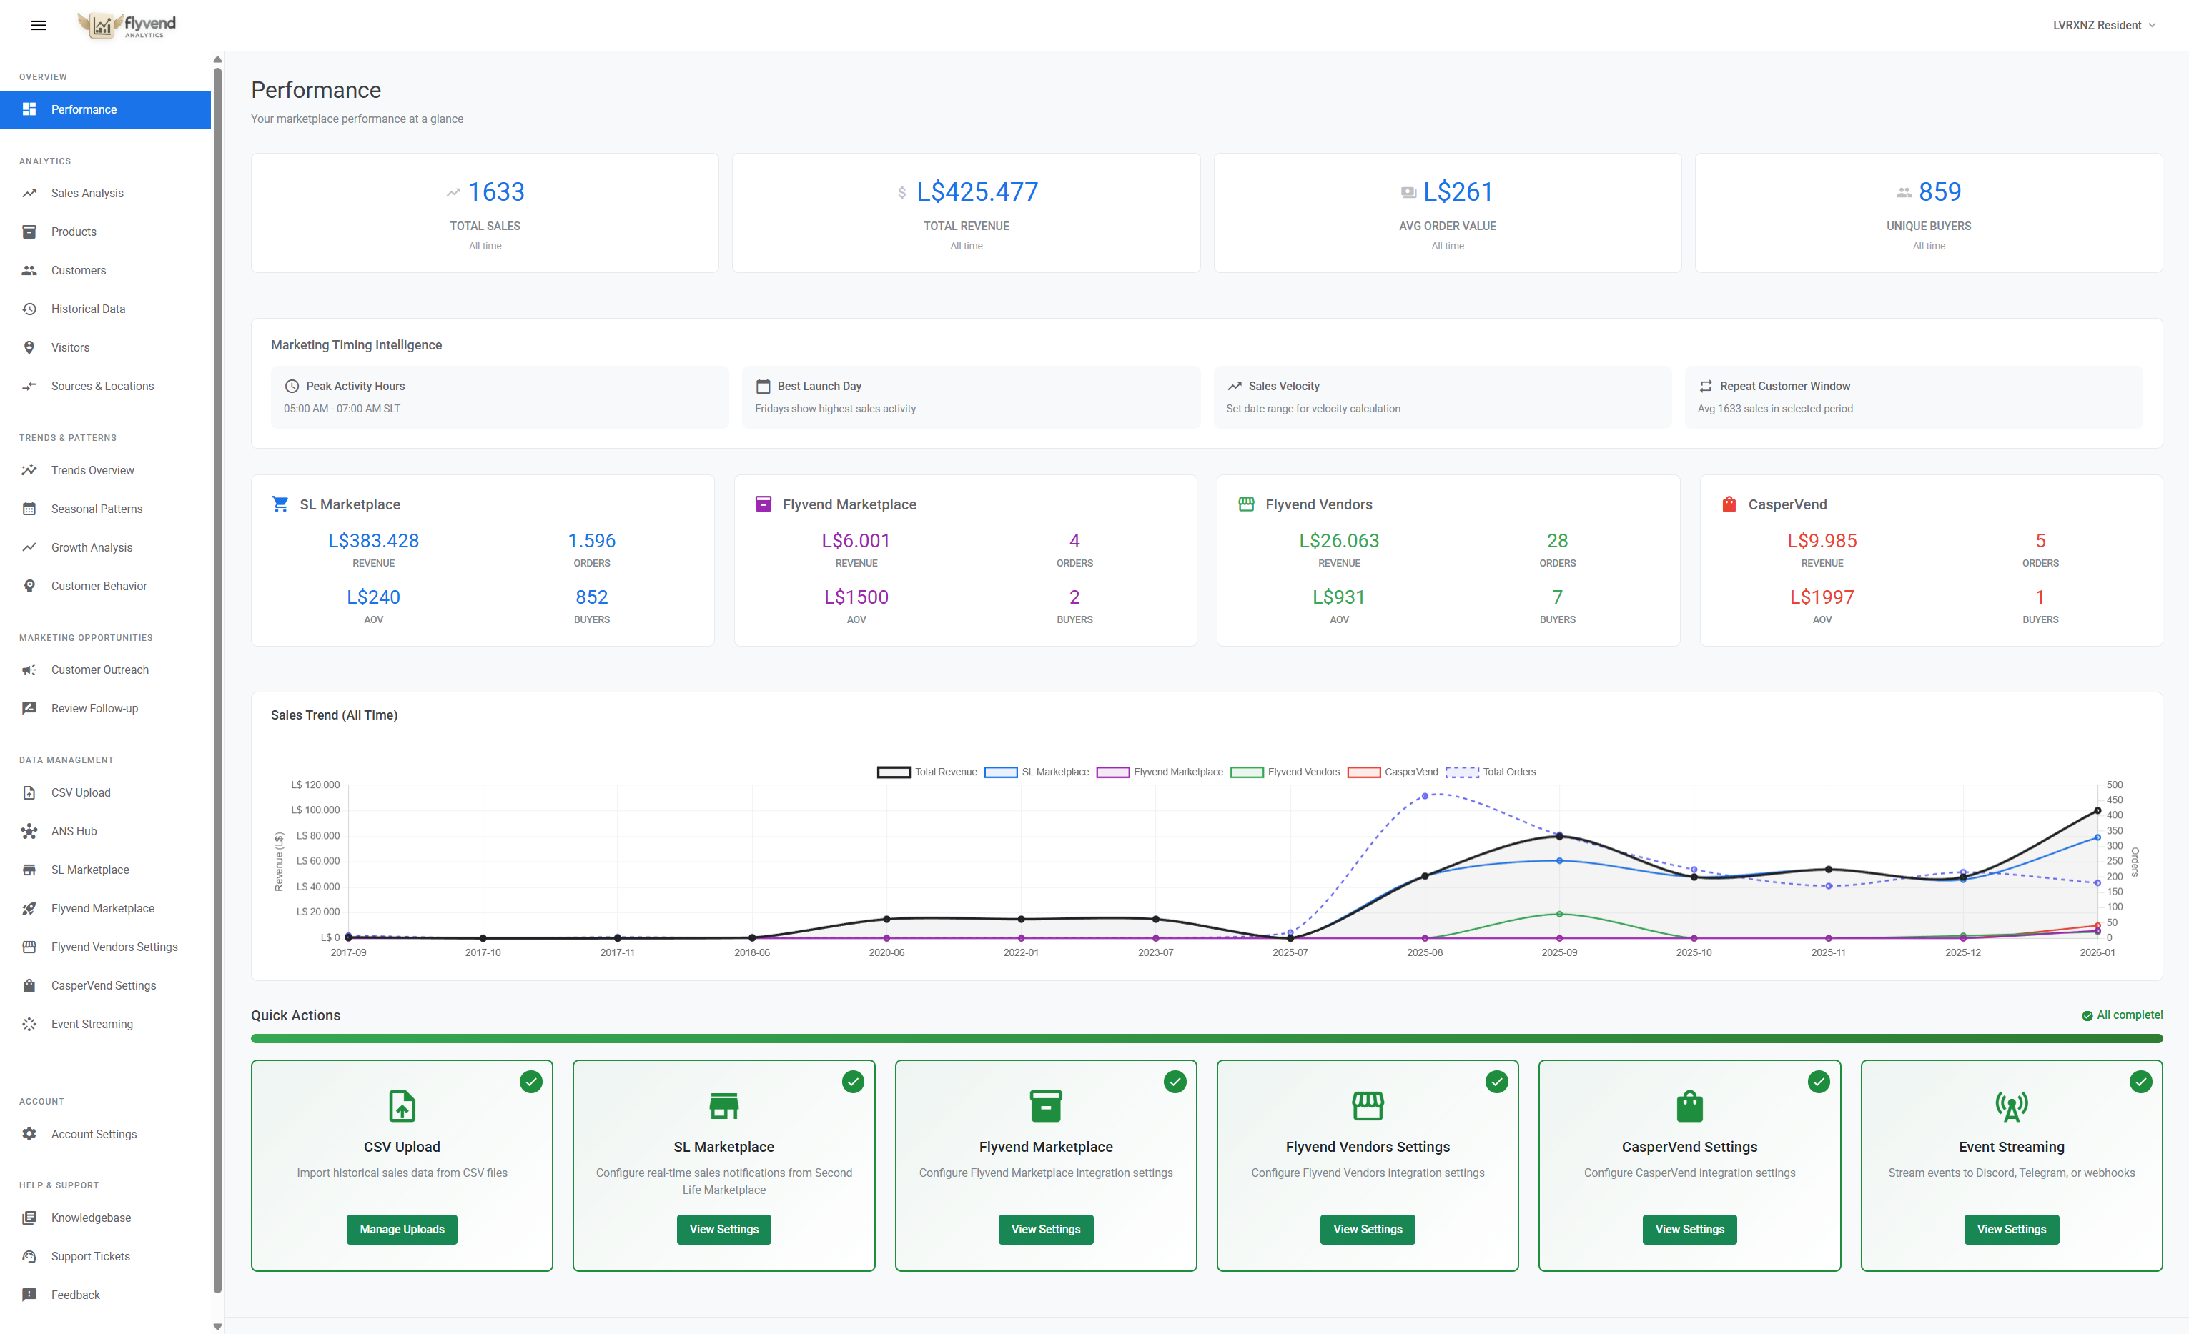Open Historical Data via its clock icon
This screenshot has height=1334, width=2189.
click(29, 308)
